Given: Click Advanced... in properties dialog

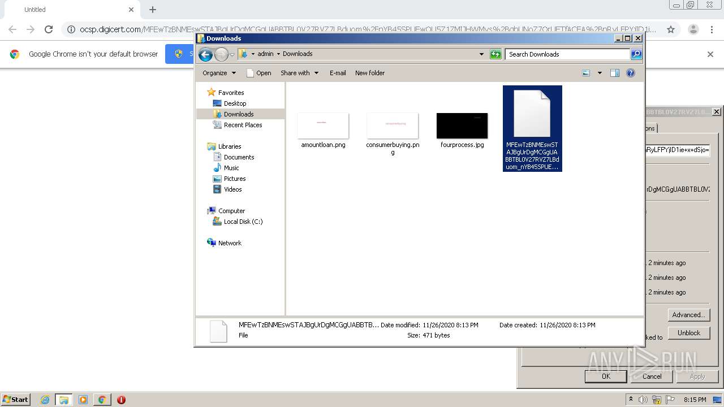Looking at the screenshot, I should pyautogui.click(x=688, y=315).
